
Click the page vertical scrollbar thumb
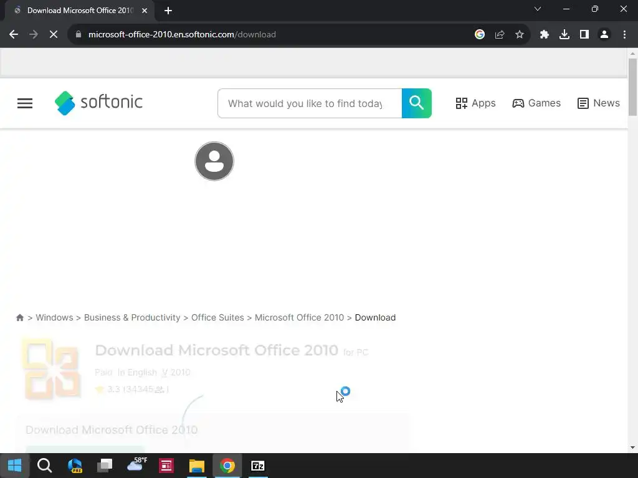[632, 87]
